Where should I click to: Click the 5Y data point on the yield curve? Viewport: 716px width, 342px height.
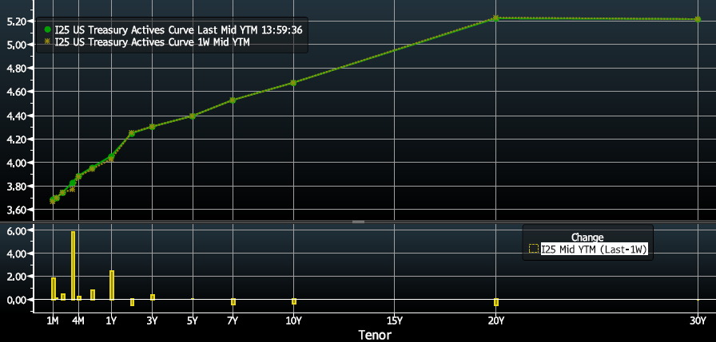click(x=193, y=116)
